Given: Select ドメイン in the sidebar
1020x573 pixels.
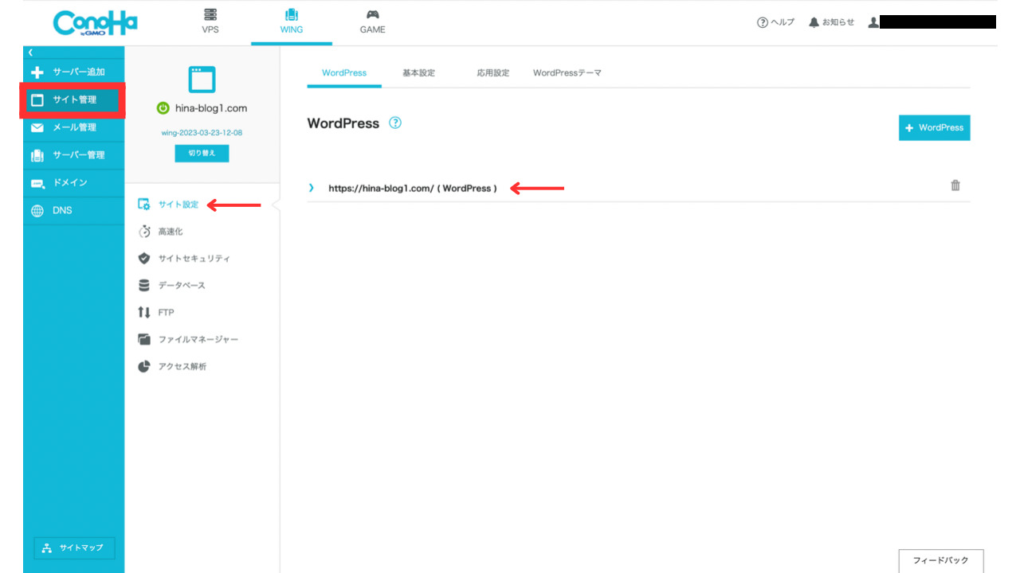Looking at the screenshot, I should 74,182.
